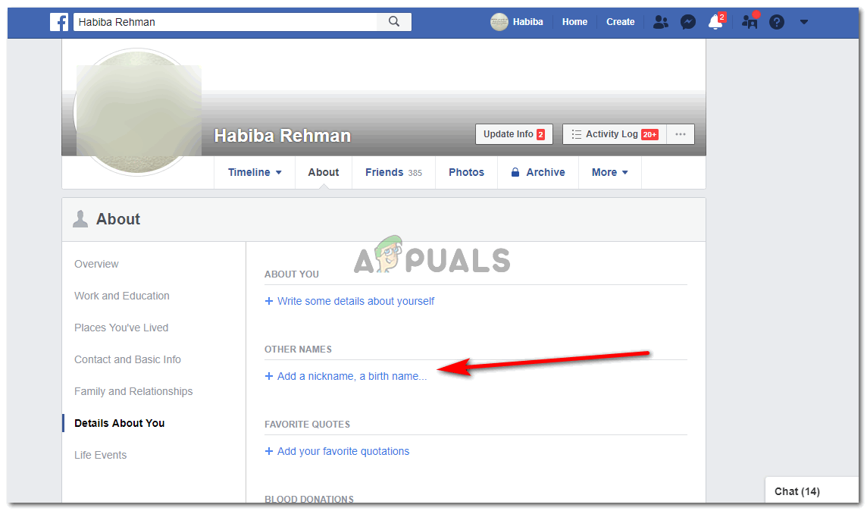Select Overview in About sidebar
867x511 pixels.
pyautogui.click(x=96, y=265)
